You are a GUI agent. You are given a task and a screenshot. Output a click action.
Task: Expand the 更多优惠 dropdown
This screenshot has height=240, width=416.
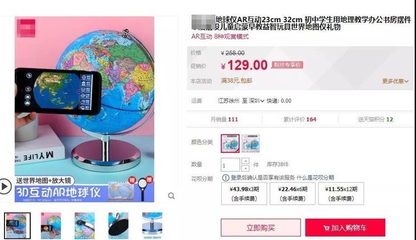(x=395, y=82)
